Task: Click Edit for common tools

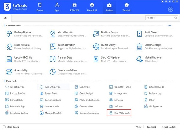Action: pos(169,26)
